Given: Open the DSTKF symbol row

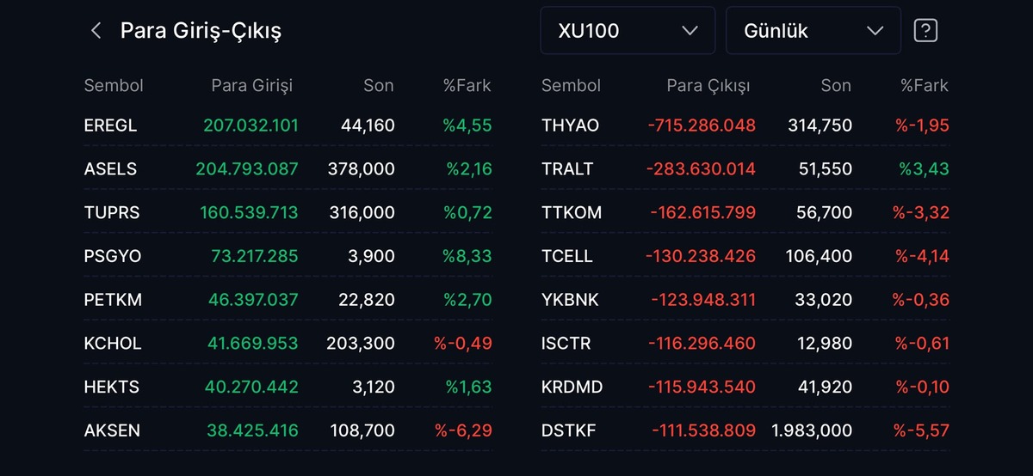Looking at the screenshot, I should pos(745,430).
